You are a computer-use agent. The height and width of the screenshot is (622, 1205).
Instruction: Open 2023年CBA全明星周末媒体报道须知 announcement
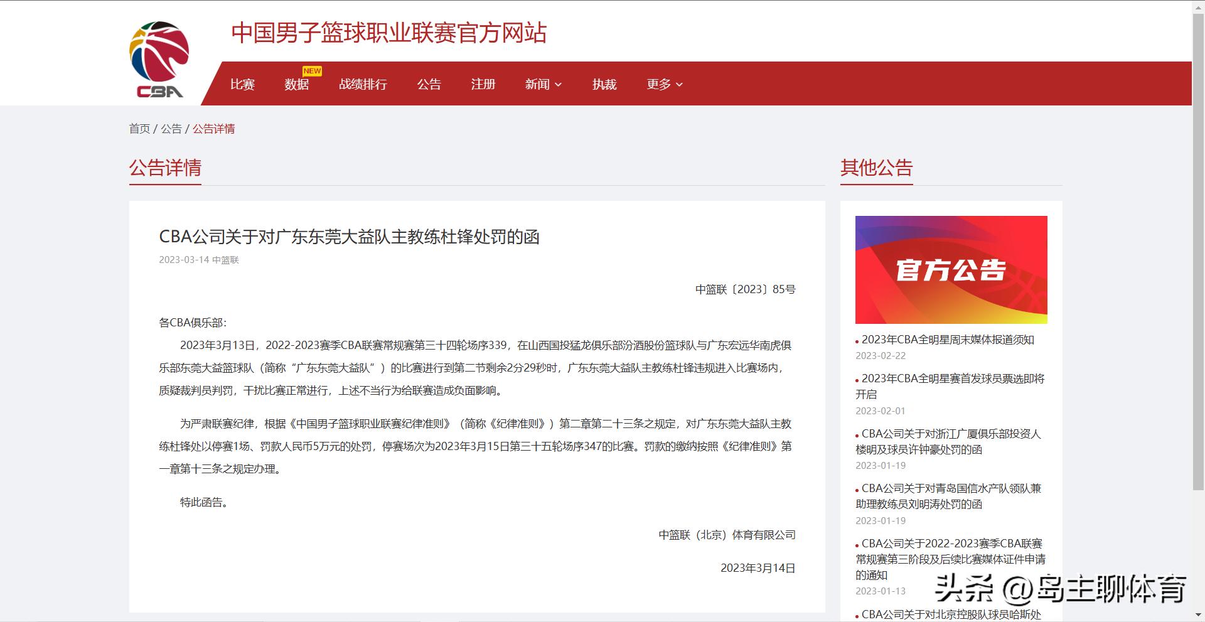pos(947,340)
